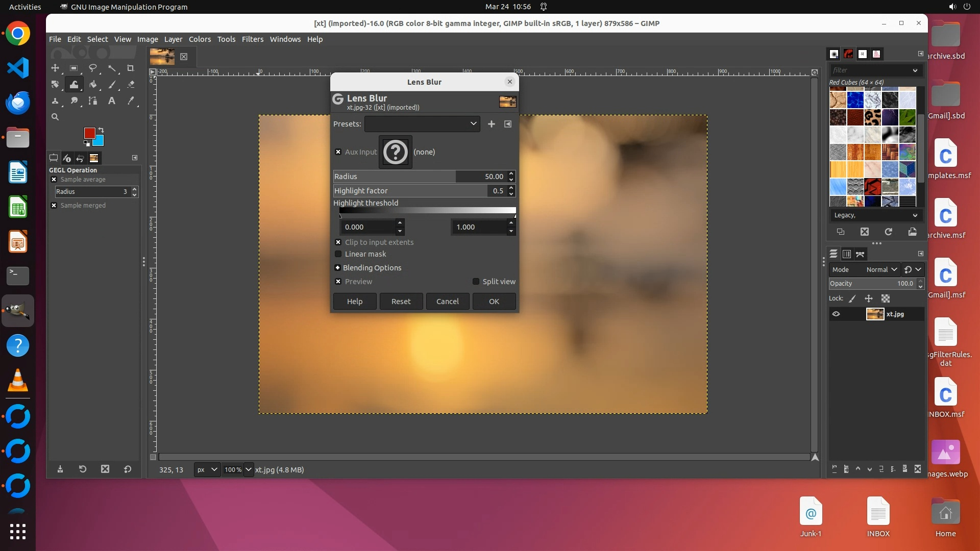Open the Presets dropdown in Lens Blur

(x=422, y=124)
